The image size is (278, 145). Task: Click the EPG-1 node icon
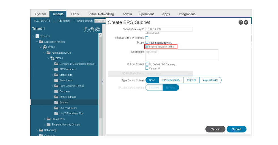(x=52, y=58)
